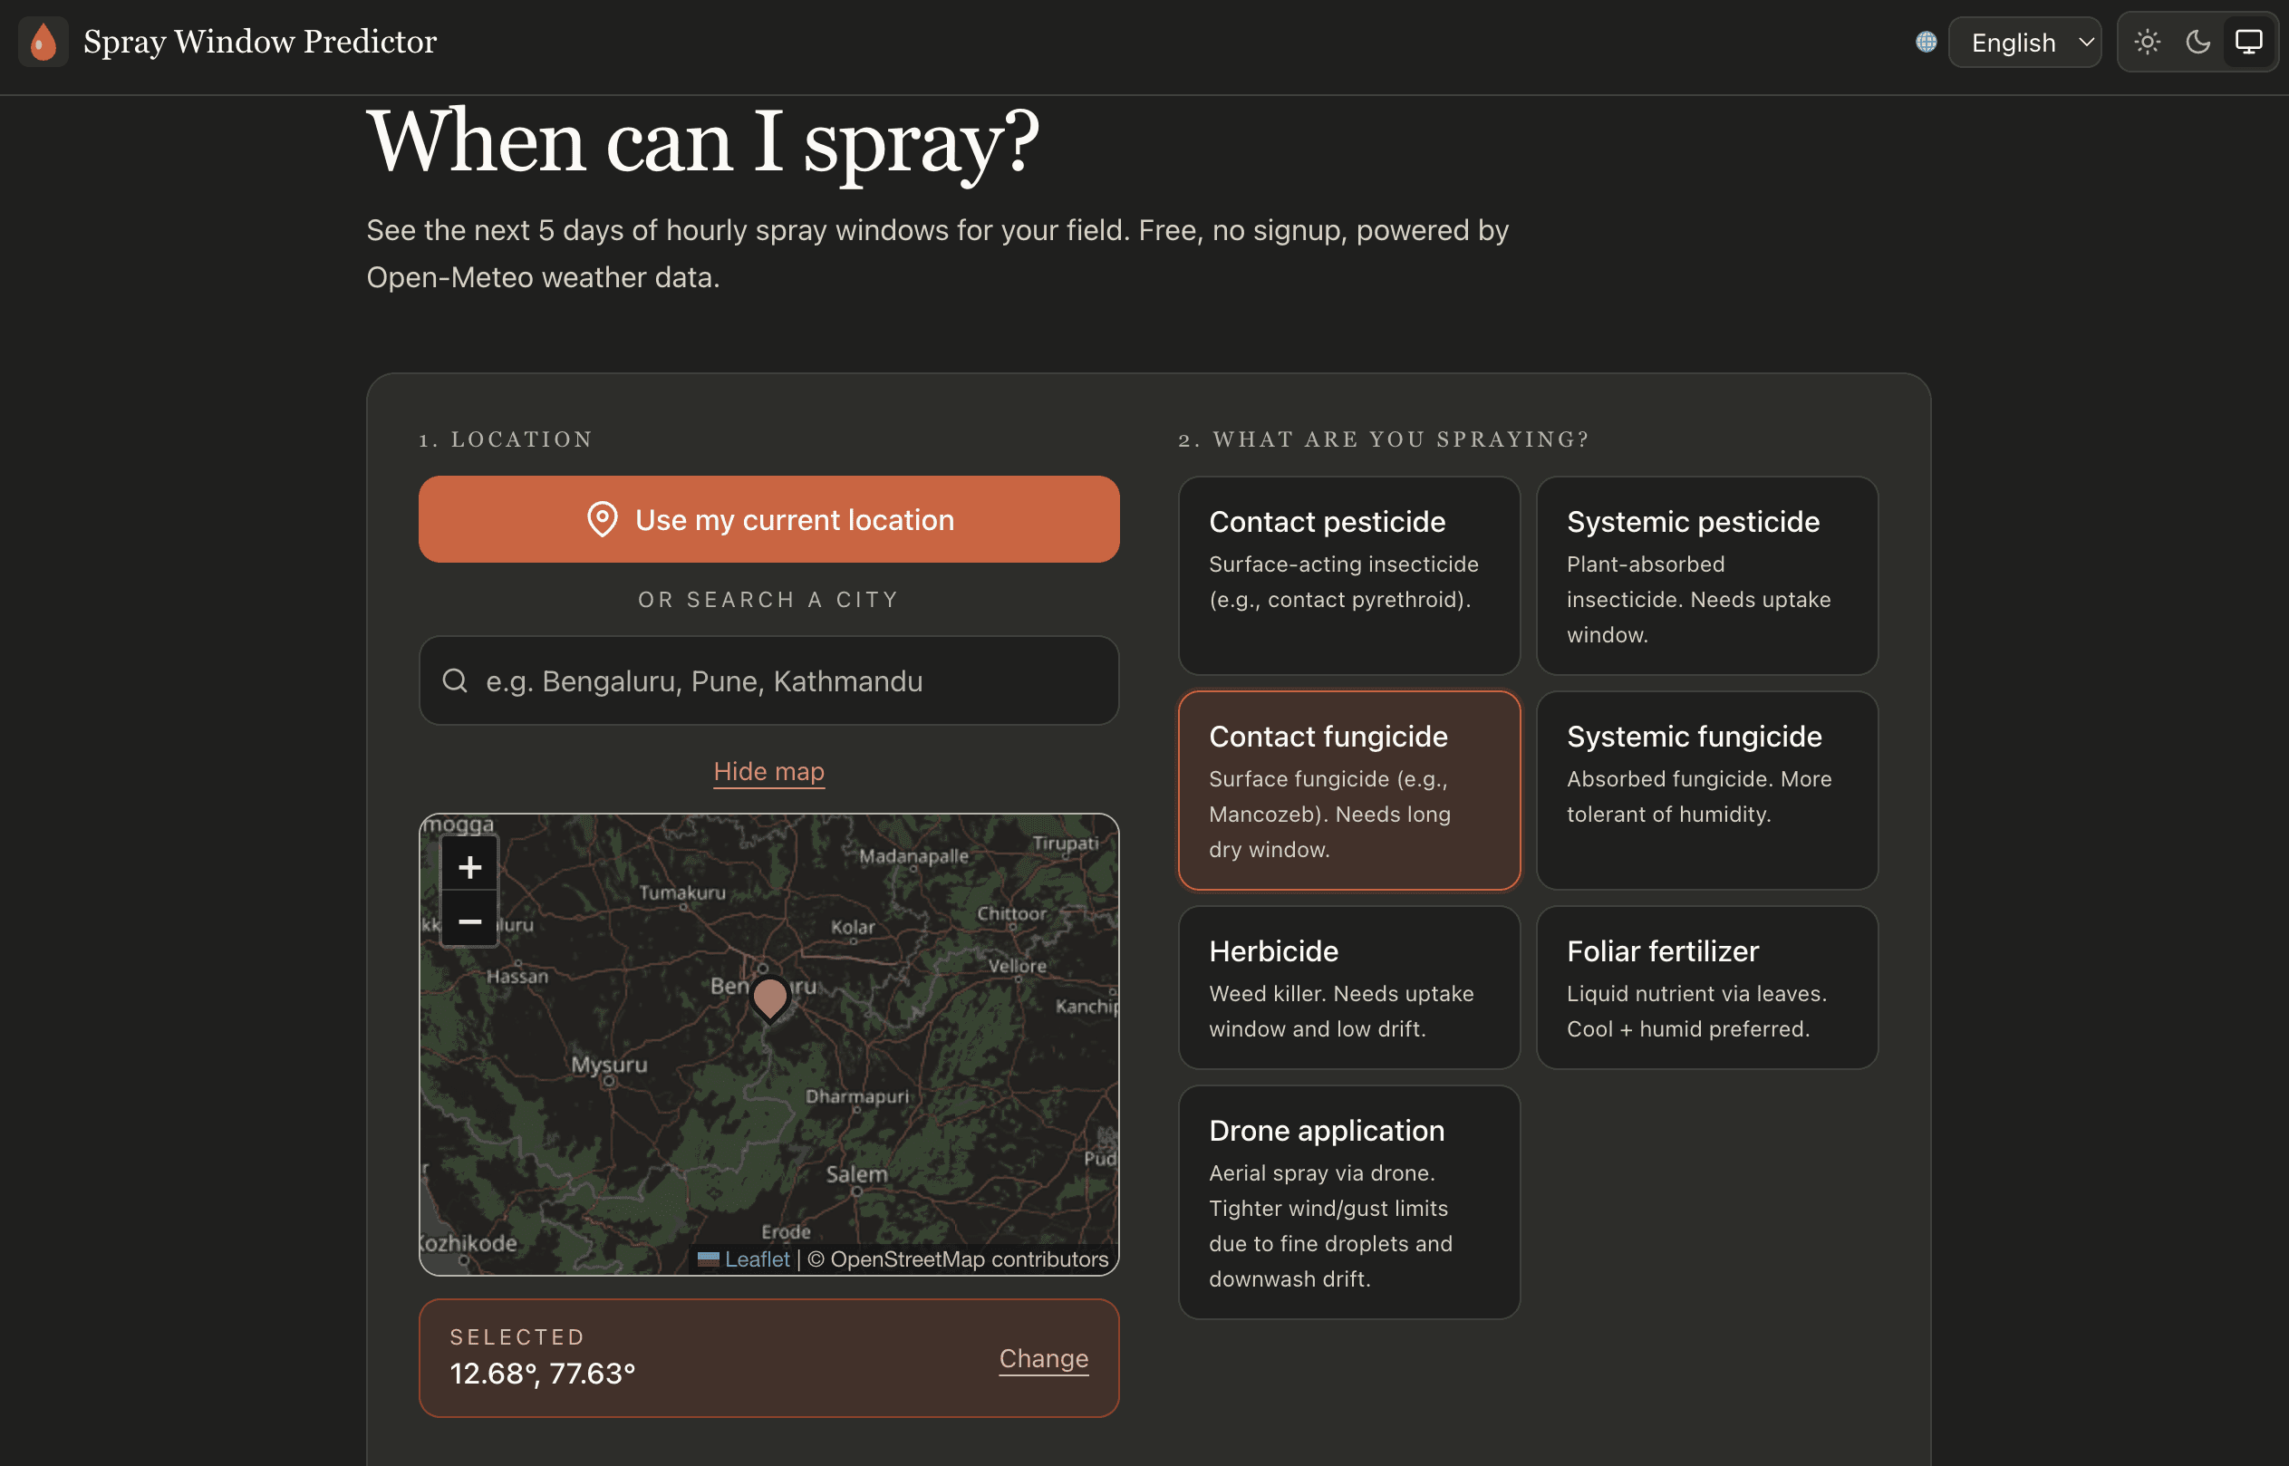
Task: Select Systemic pesticide option
Action: (1706, 576)
